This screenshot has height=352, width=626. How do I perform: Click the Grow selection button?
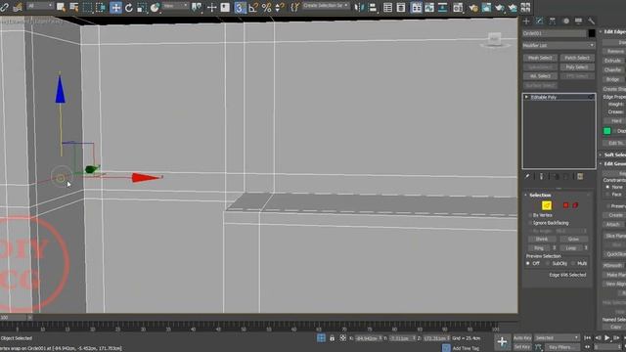pos(573,239)
